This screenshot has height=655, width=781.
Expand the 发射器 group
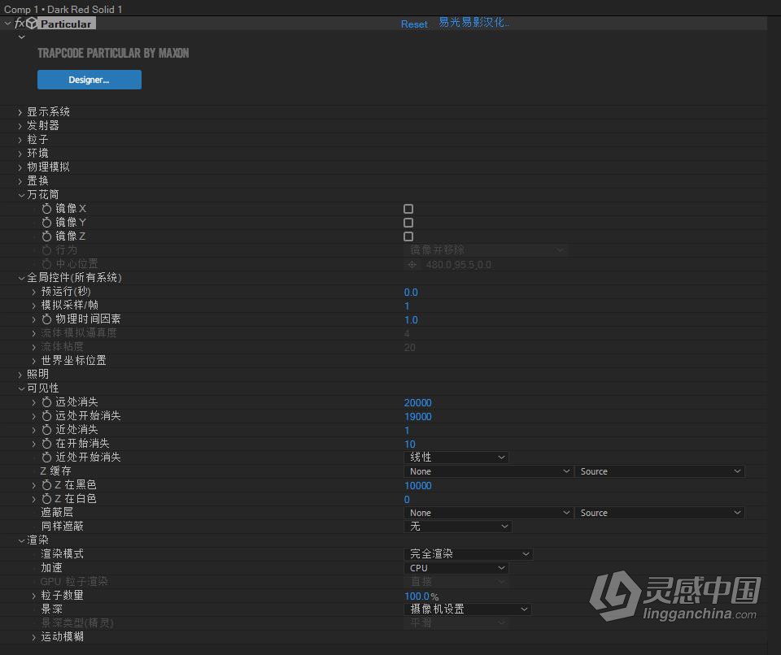tap(20, 127)
